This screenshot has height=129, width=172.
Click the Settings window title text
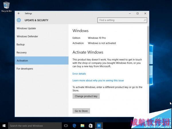click(28, 13)
